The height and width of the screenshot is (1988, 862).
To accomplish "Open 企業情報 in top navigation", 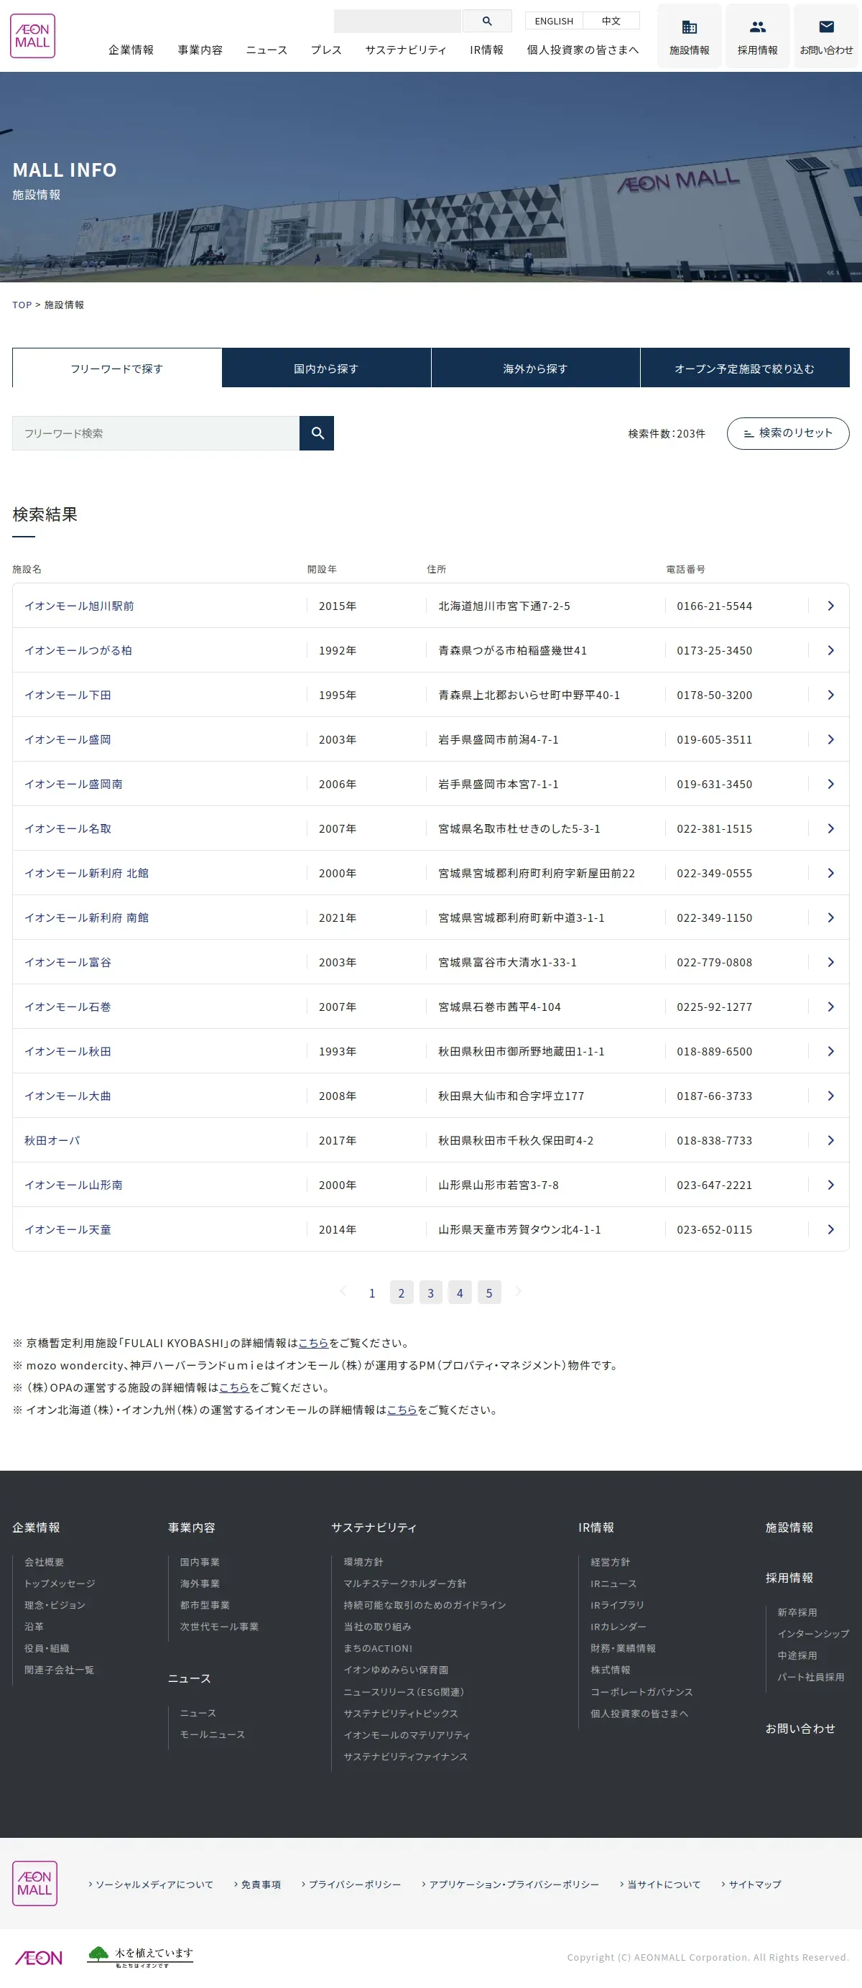I will 131,50.
